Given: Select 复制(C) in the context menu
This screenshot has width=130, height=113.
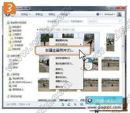Looking at the screenshot, I should (x=59, y=69).
